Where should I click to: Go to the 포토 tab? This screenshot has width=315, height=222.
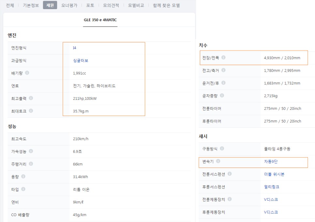click(90, 5)
